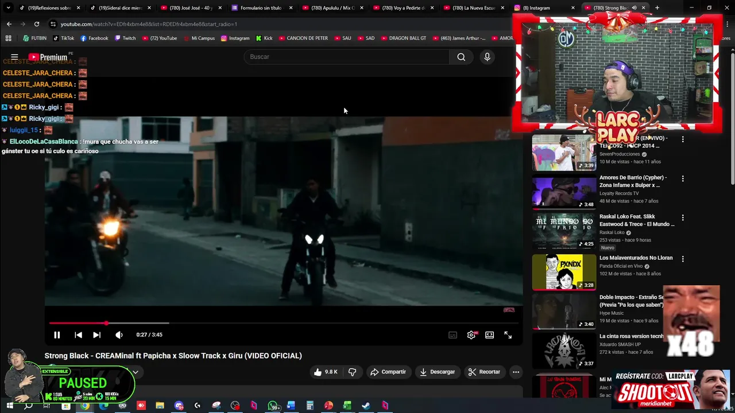735x413 pixels.
Task: Open Loyalty Records TV channel link
Action: [619, 193]
